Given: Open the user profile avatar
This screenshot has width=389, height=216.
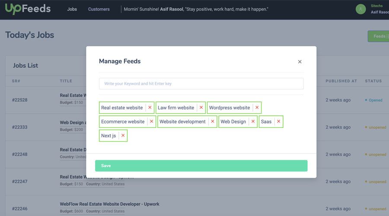Looking at the screenshot, I should (x=360, y=9).
